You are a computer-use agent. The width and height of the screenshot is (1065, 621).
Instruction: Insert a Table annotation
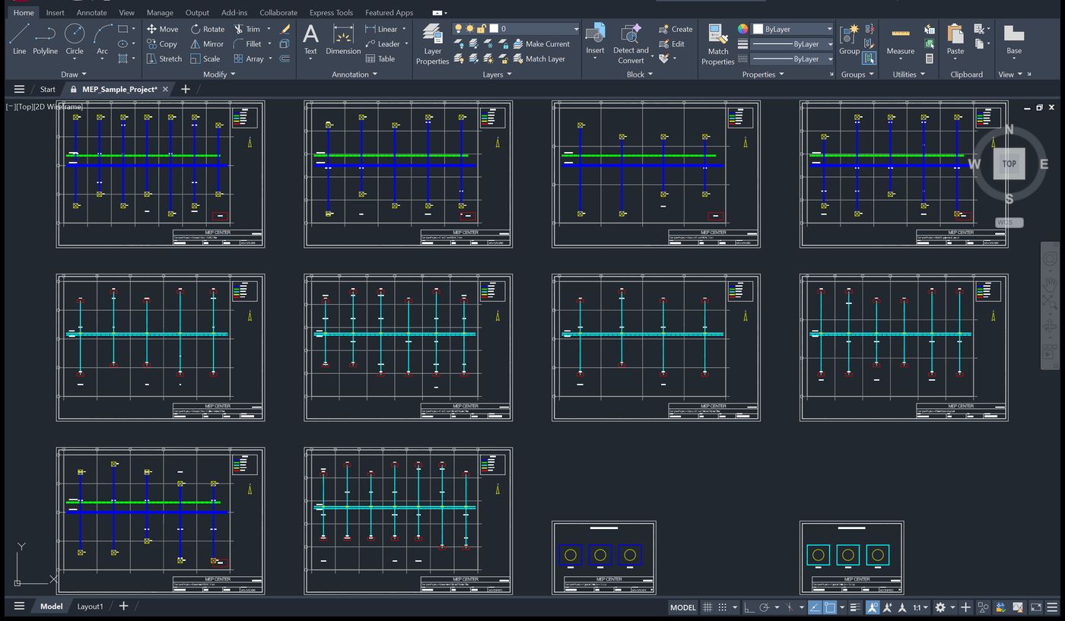tap(380, 59)
